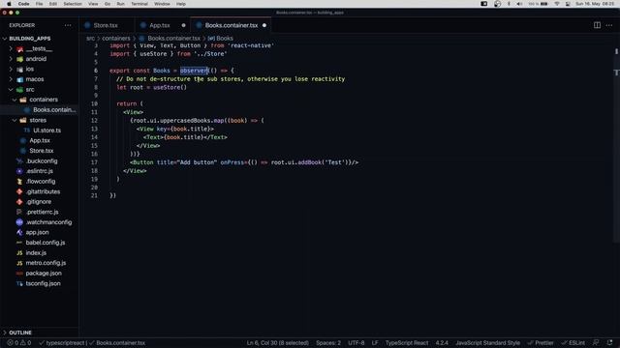
Task: Open the File menu
Action: tap(39, 4)
